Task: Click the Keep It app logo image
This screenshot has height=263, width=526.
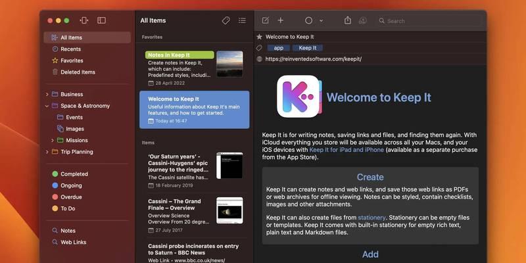Action: coord(299,96)
